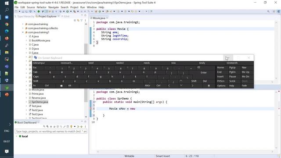Click the Open Perspective icon at top right
Screen dimensions: 281x158
coord(274,11)
